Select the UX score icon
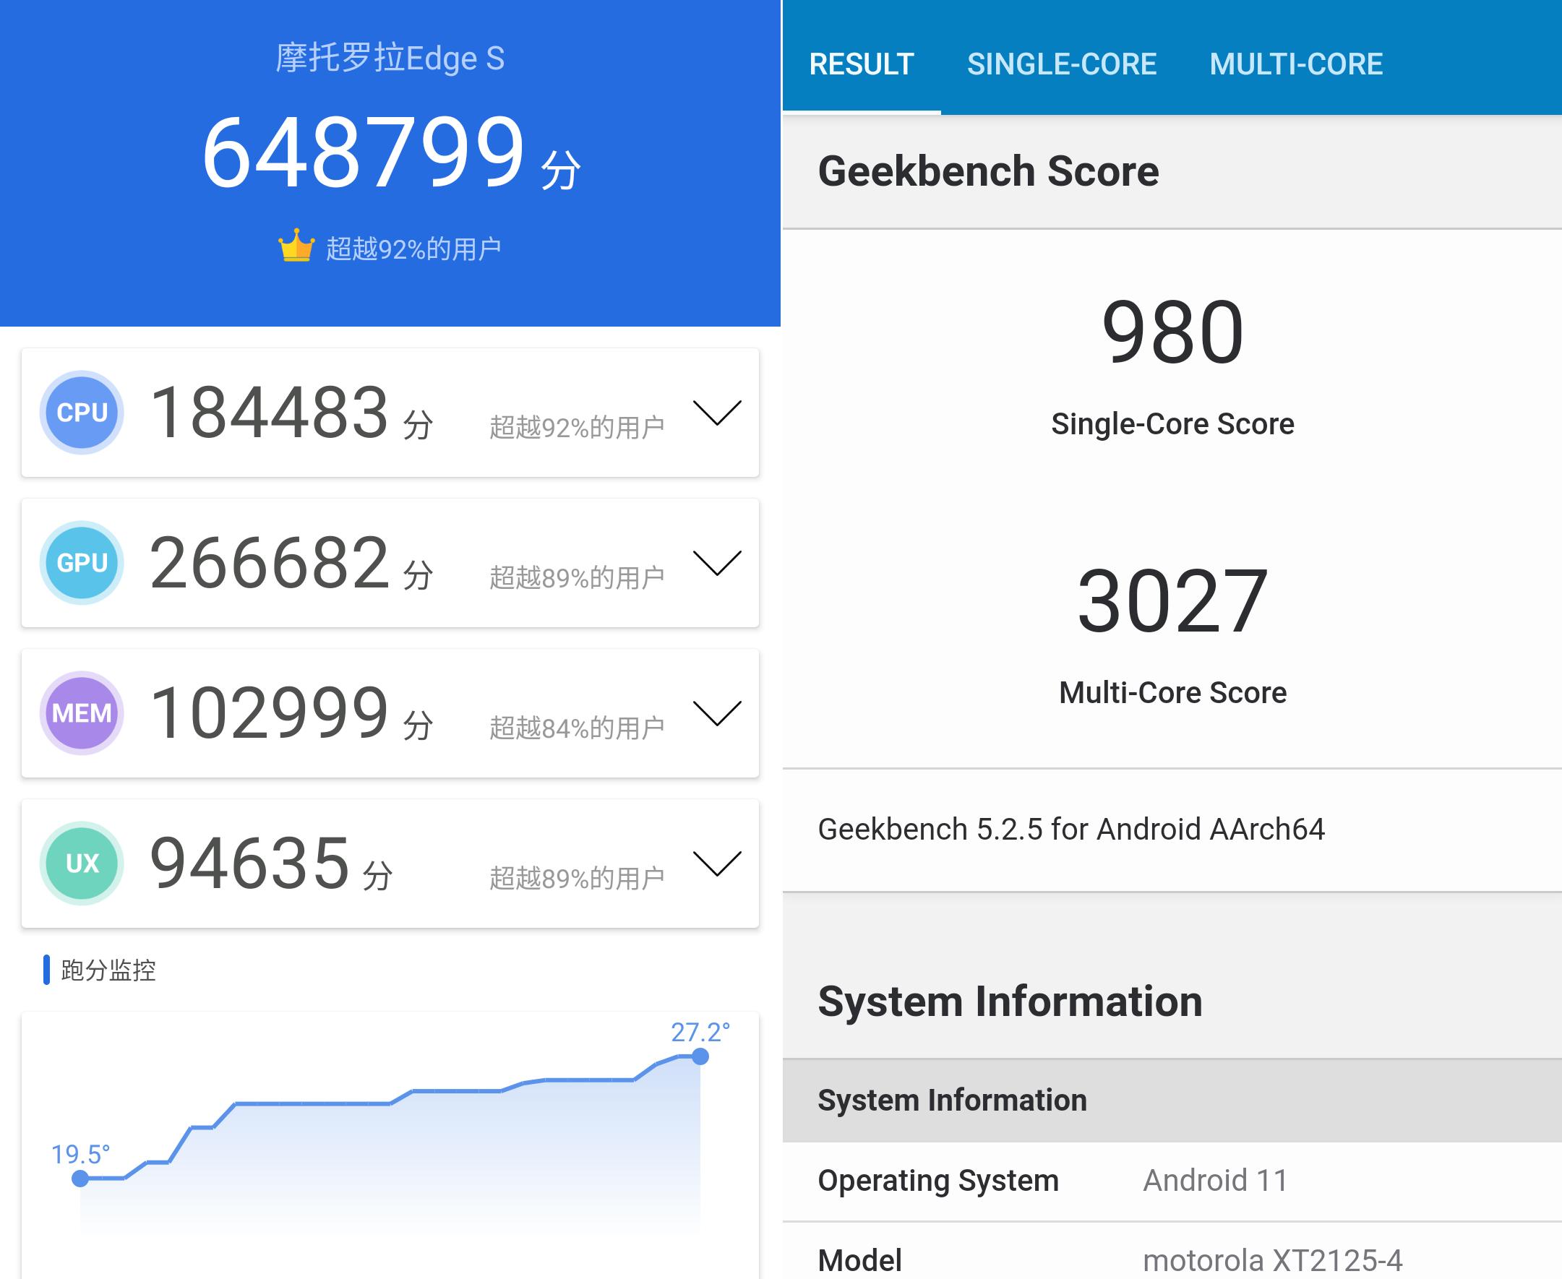Viewport: 1562px width, 1279px height. point(82,864)
